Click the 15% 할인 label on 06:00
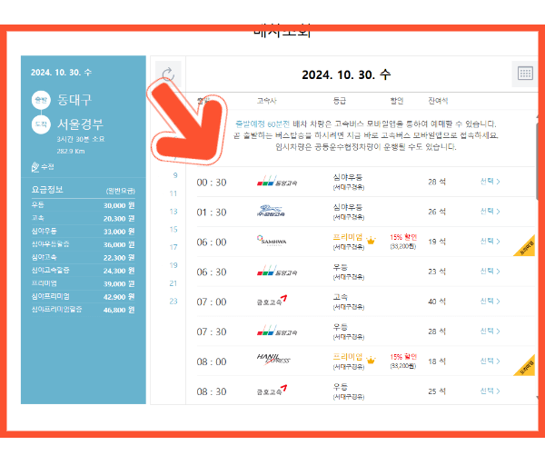Image resolution: width=545 pixels, height=475 pixels. 403,237
